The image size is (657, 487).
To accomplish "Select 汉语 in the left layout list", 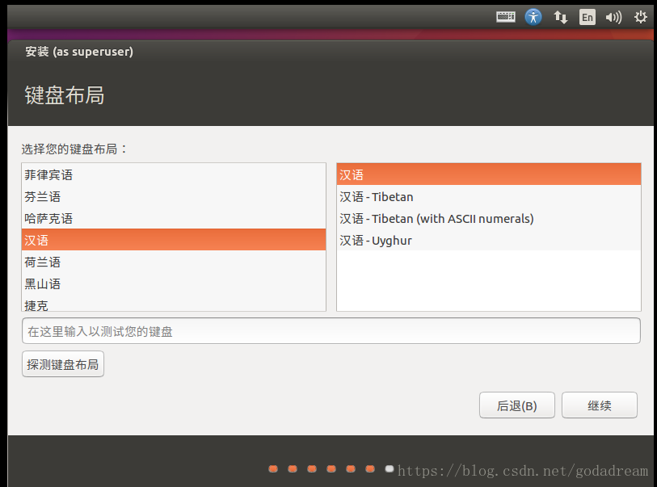I will [x=174, y=240].
